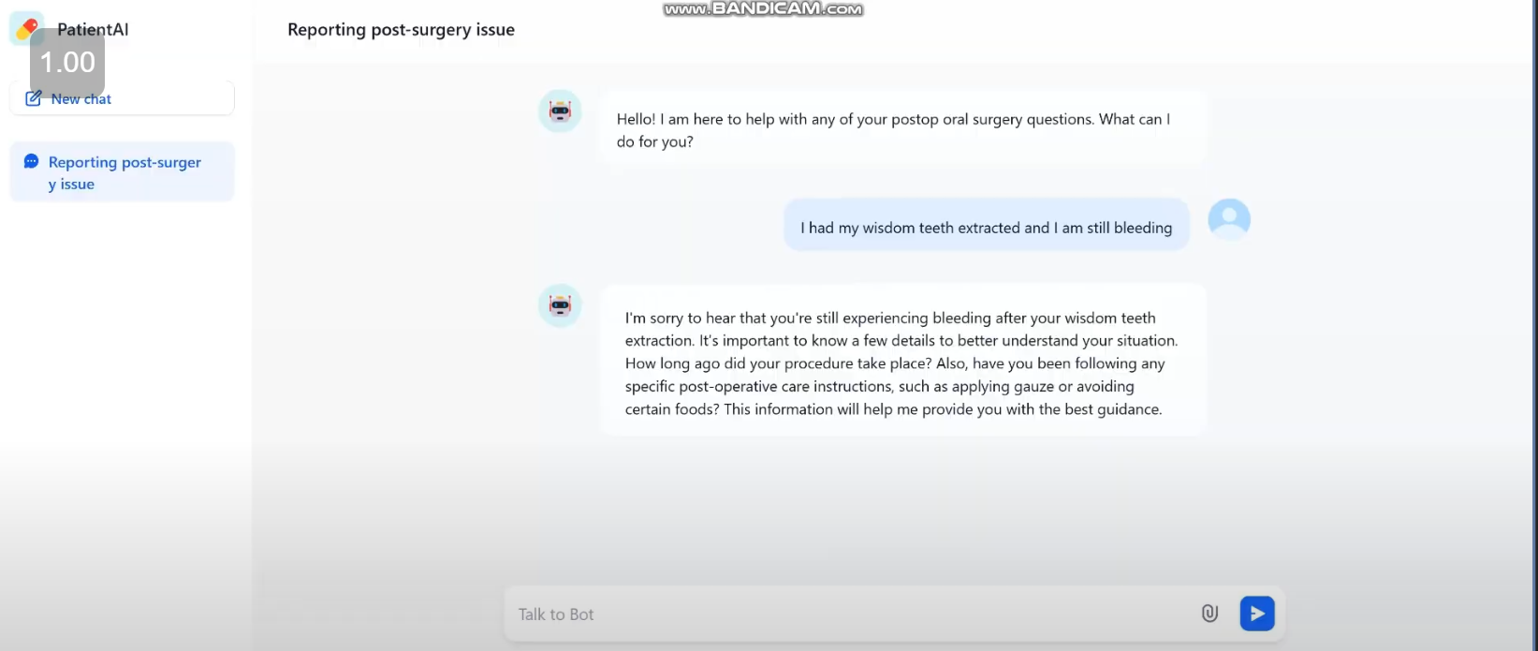Click the chat bubble icon in sidebar conversation
This screenshot has height=651, width=1538.
click(31, 161)
